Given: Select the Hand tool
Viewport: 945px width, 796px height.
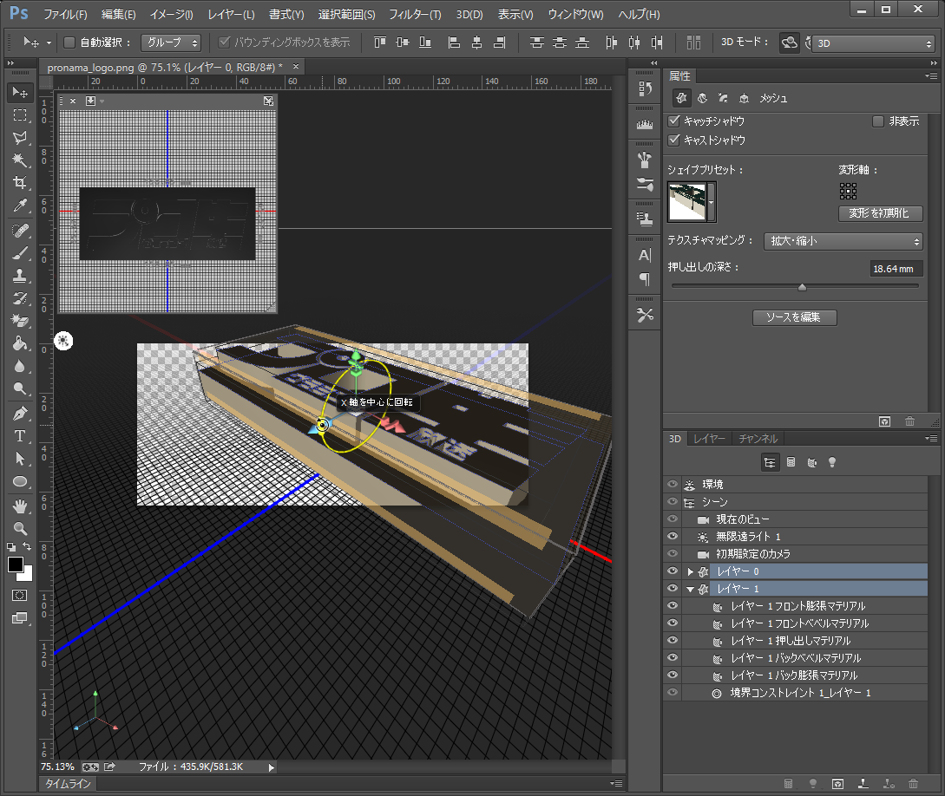Looking at the screenshot, I should (x=20, y=506).
